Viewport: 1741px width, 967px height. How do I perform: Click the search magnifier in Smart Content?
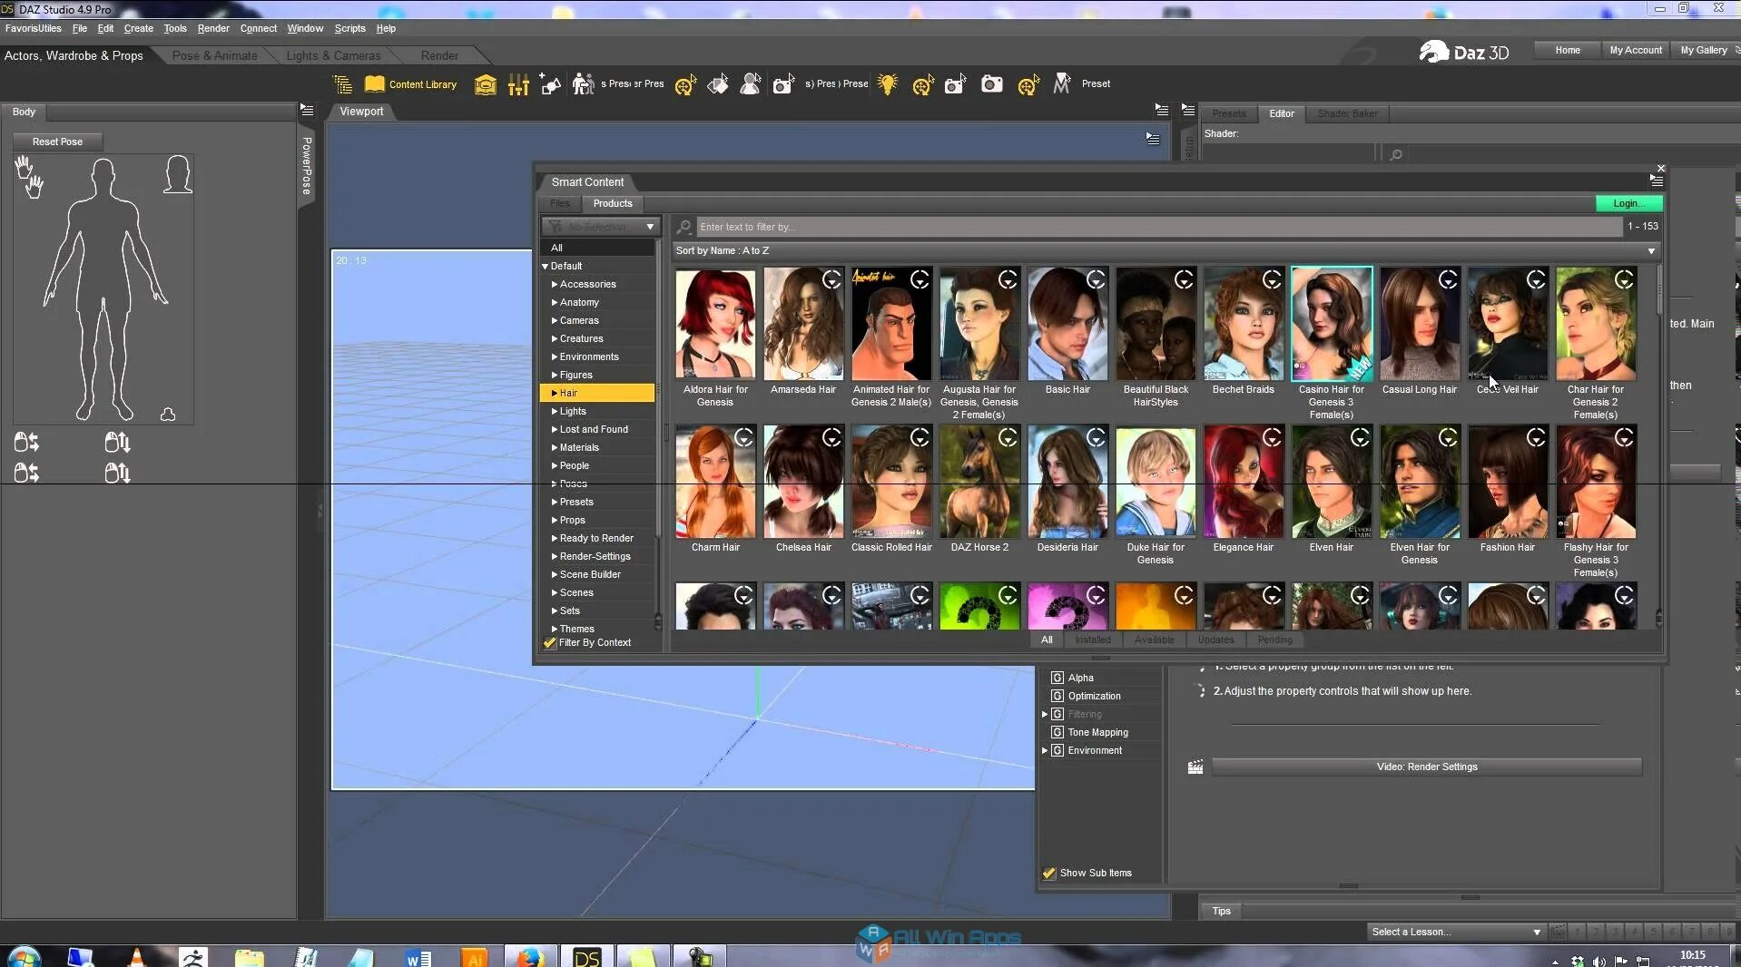pyautogui.click(x=684, y=227)
